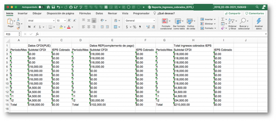Open the undo history dropdown arrow
This screenshot has width=276, height=121.
pos(62,7)
